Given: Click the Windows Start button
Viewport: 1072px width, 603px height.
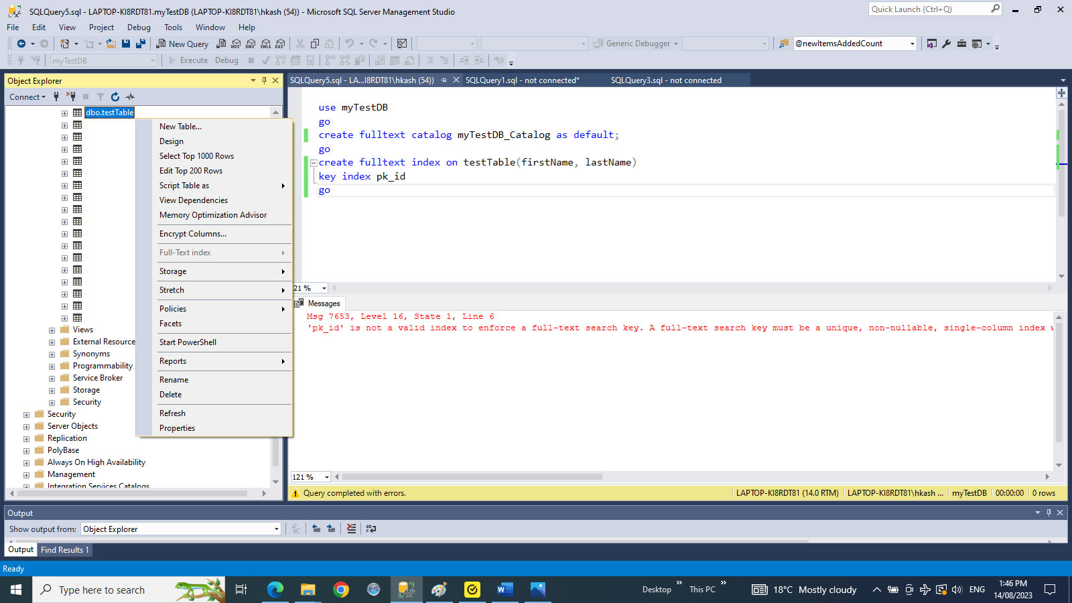Looking at the screenshot, I should coord(16,590).
